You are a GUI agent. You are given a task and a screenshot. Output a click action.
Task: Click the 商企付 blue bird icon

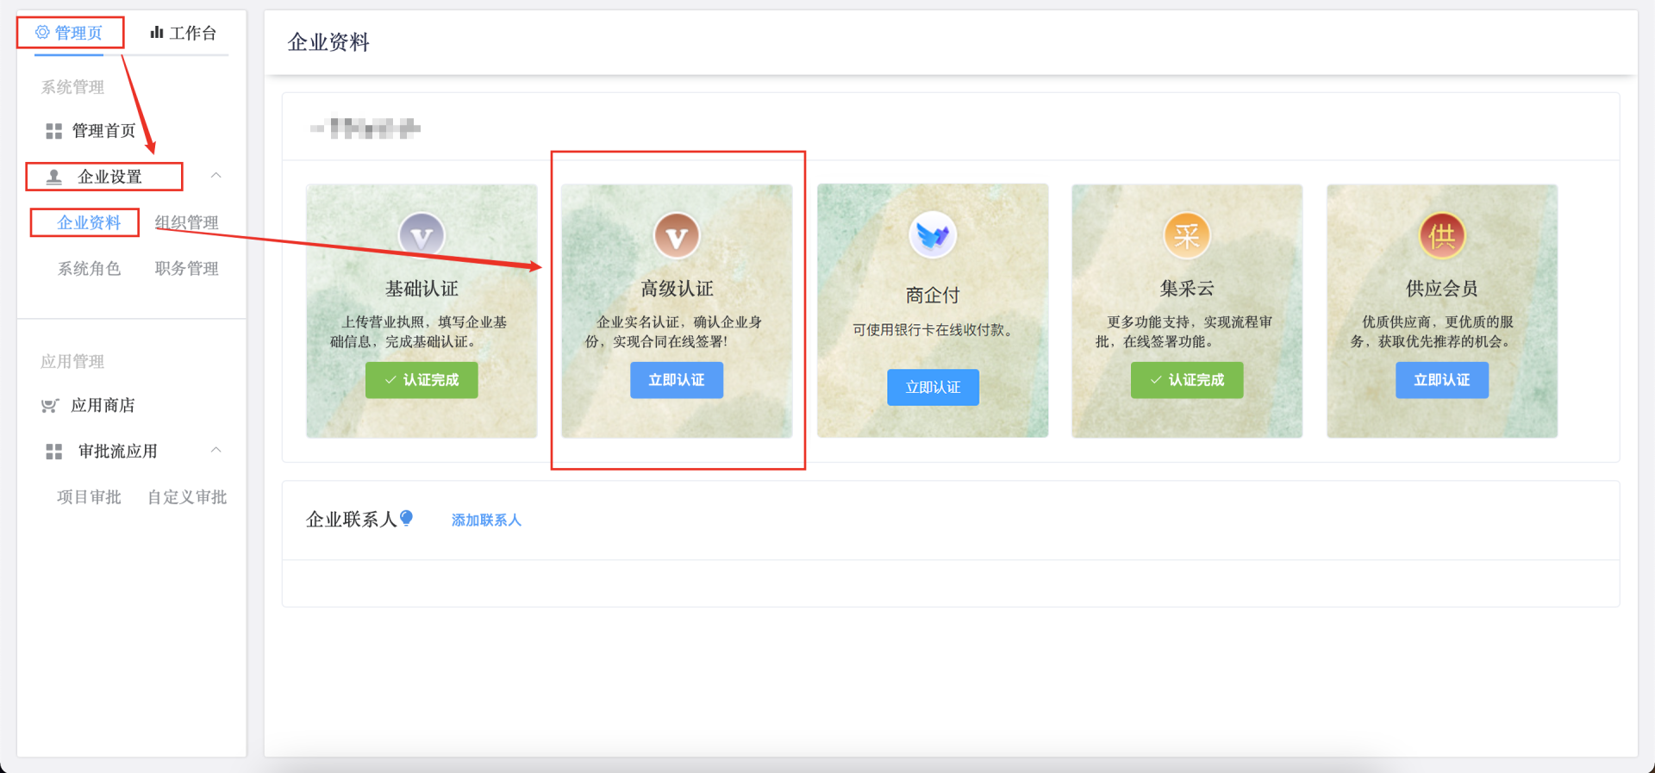933,234
